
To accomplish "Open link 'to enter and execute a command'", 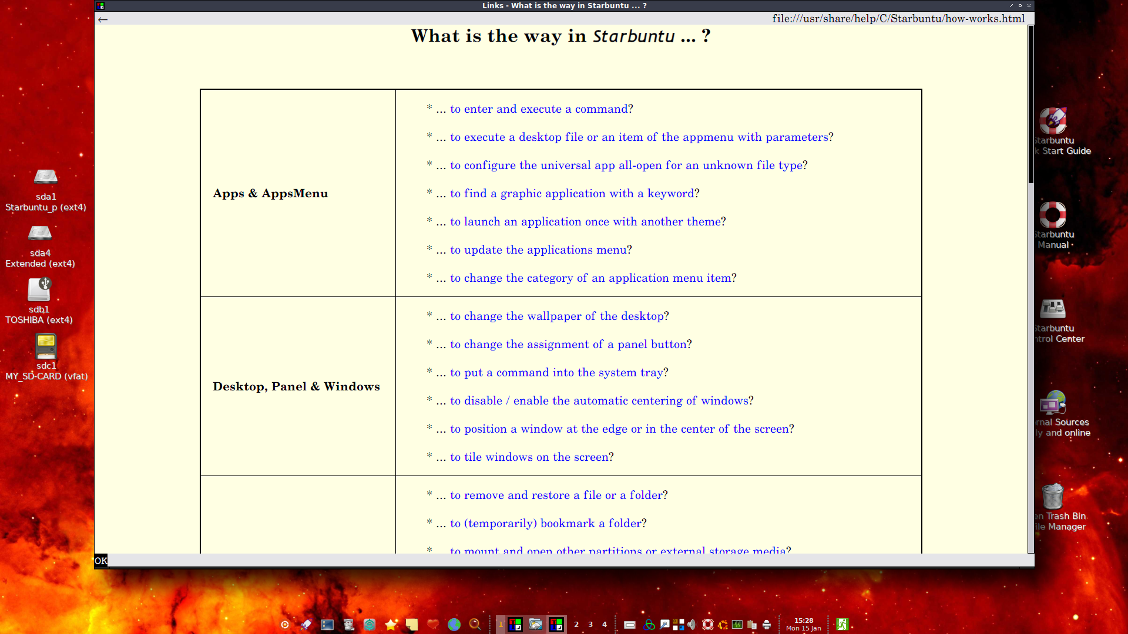I will (539, 109).
